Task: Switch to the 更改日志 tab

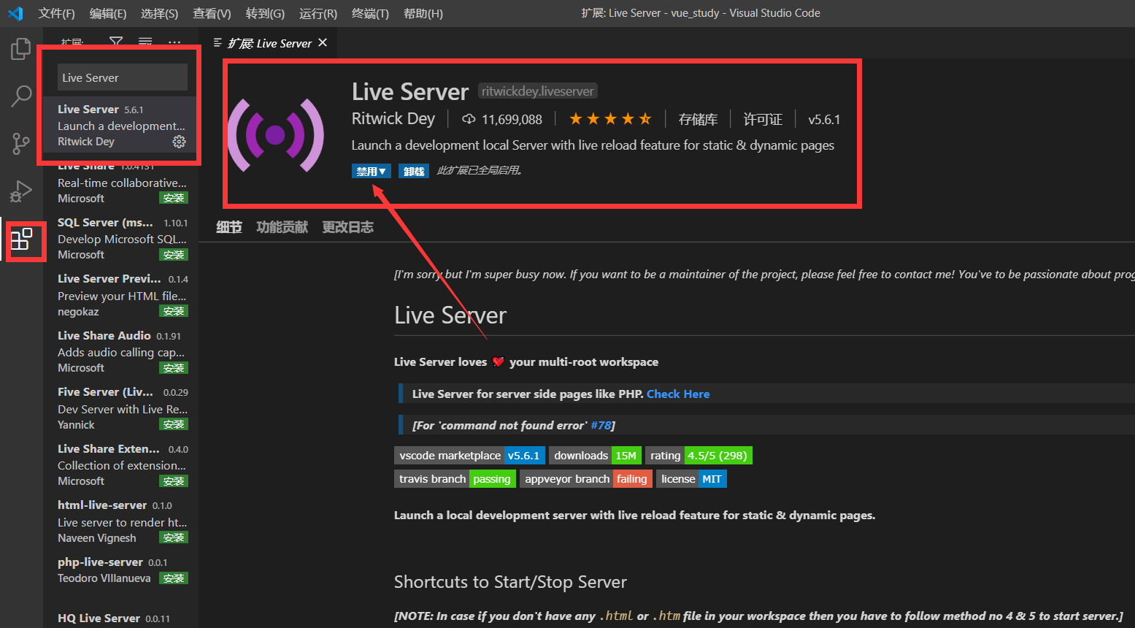Action: click(x=347, y=226)
